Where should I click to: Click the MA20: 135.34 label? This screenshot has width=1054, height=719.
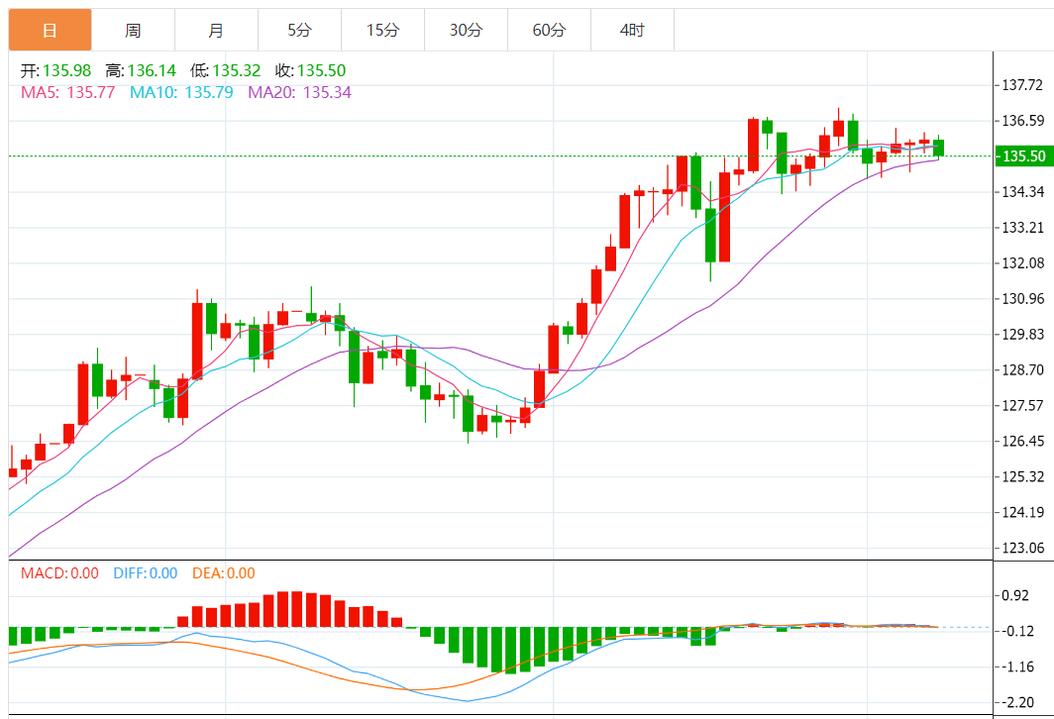coord(300,92)
